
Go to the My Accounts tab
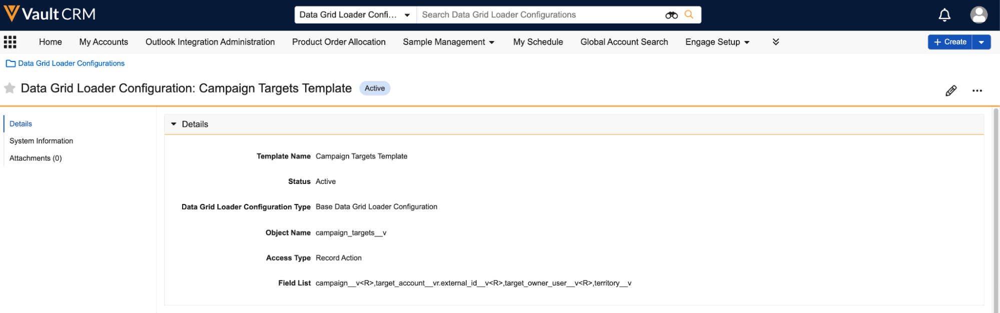click(x=104, y=42)
